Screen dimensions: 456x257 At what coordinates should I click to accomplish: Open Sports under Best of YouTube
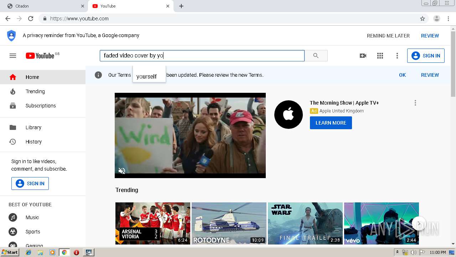(43, 232)
